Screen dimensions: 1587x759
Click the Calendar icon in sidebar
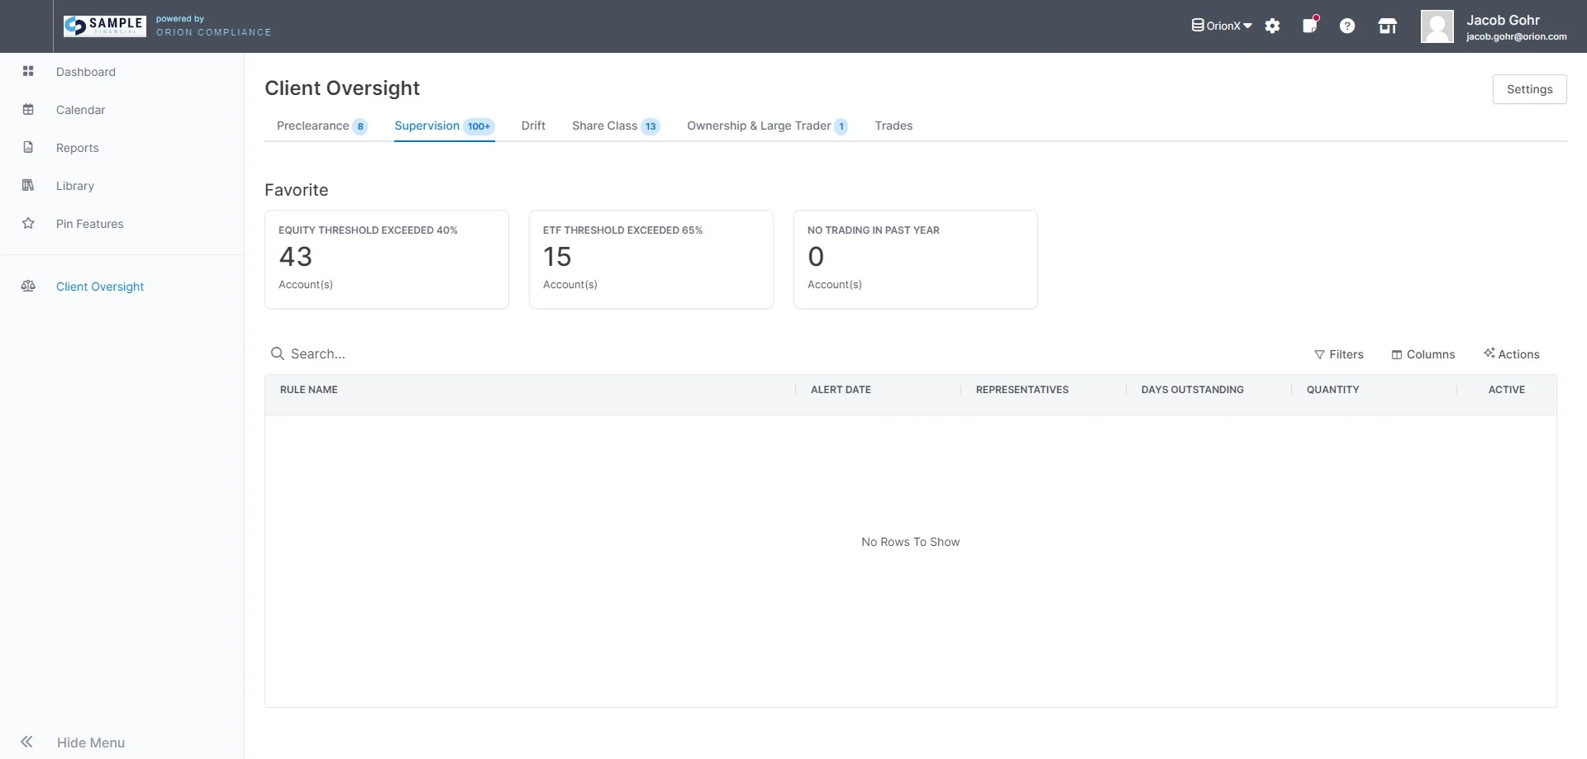[28, 109]
